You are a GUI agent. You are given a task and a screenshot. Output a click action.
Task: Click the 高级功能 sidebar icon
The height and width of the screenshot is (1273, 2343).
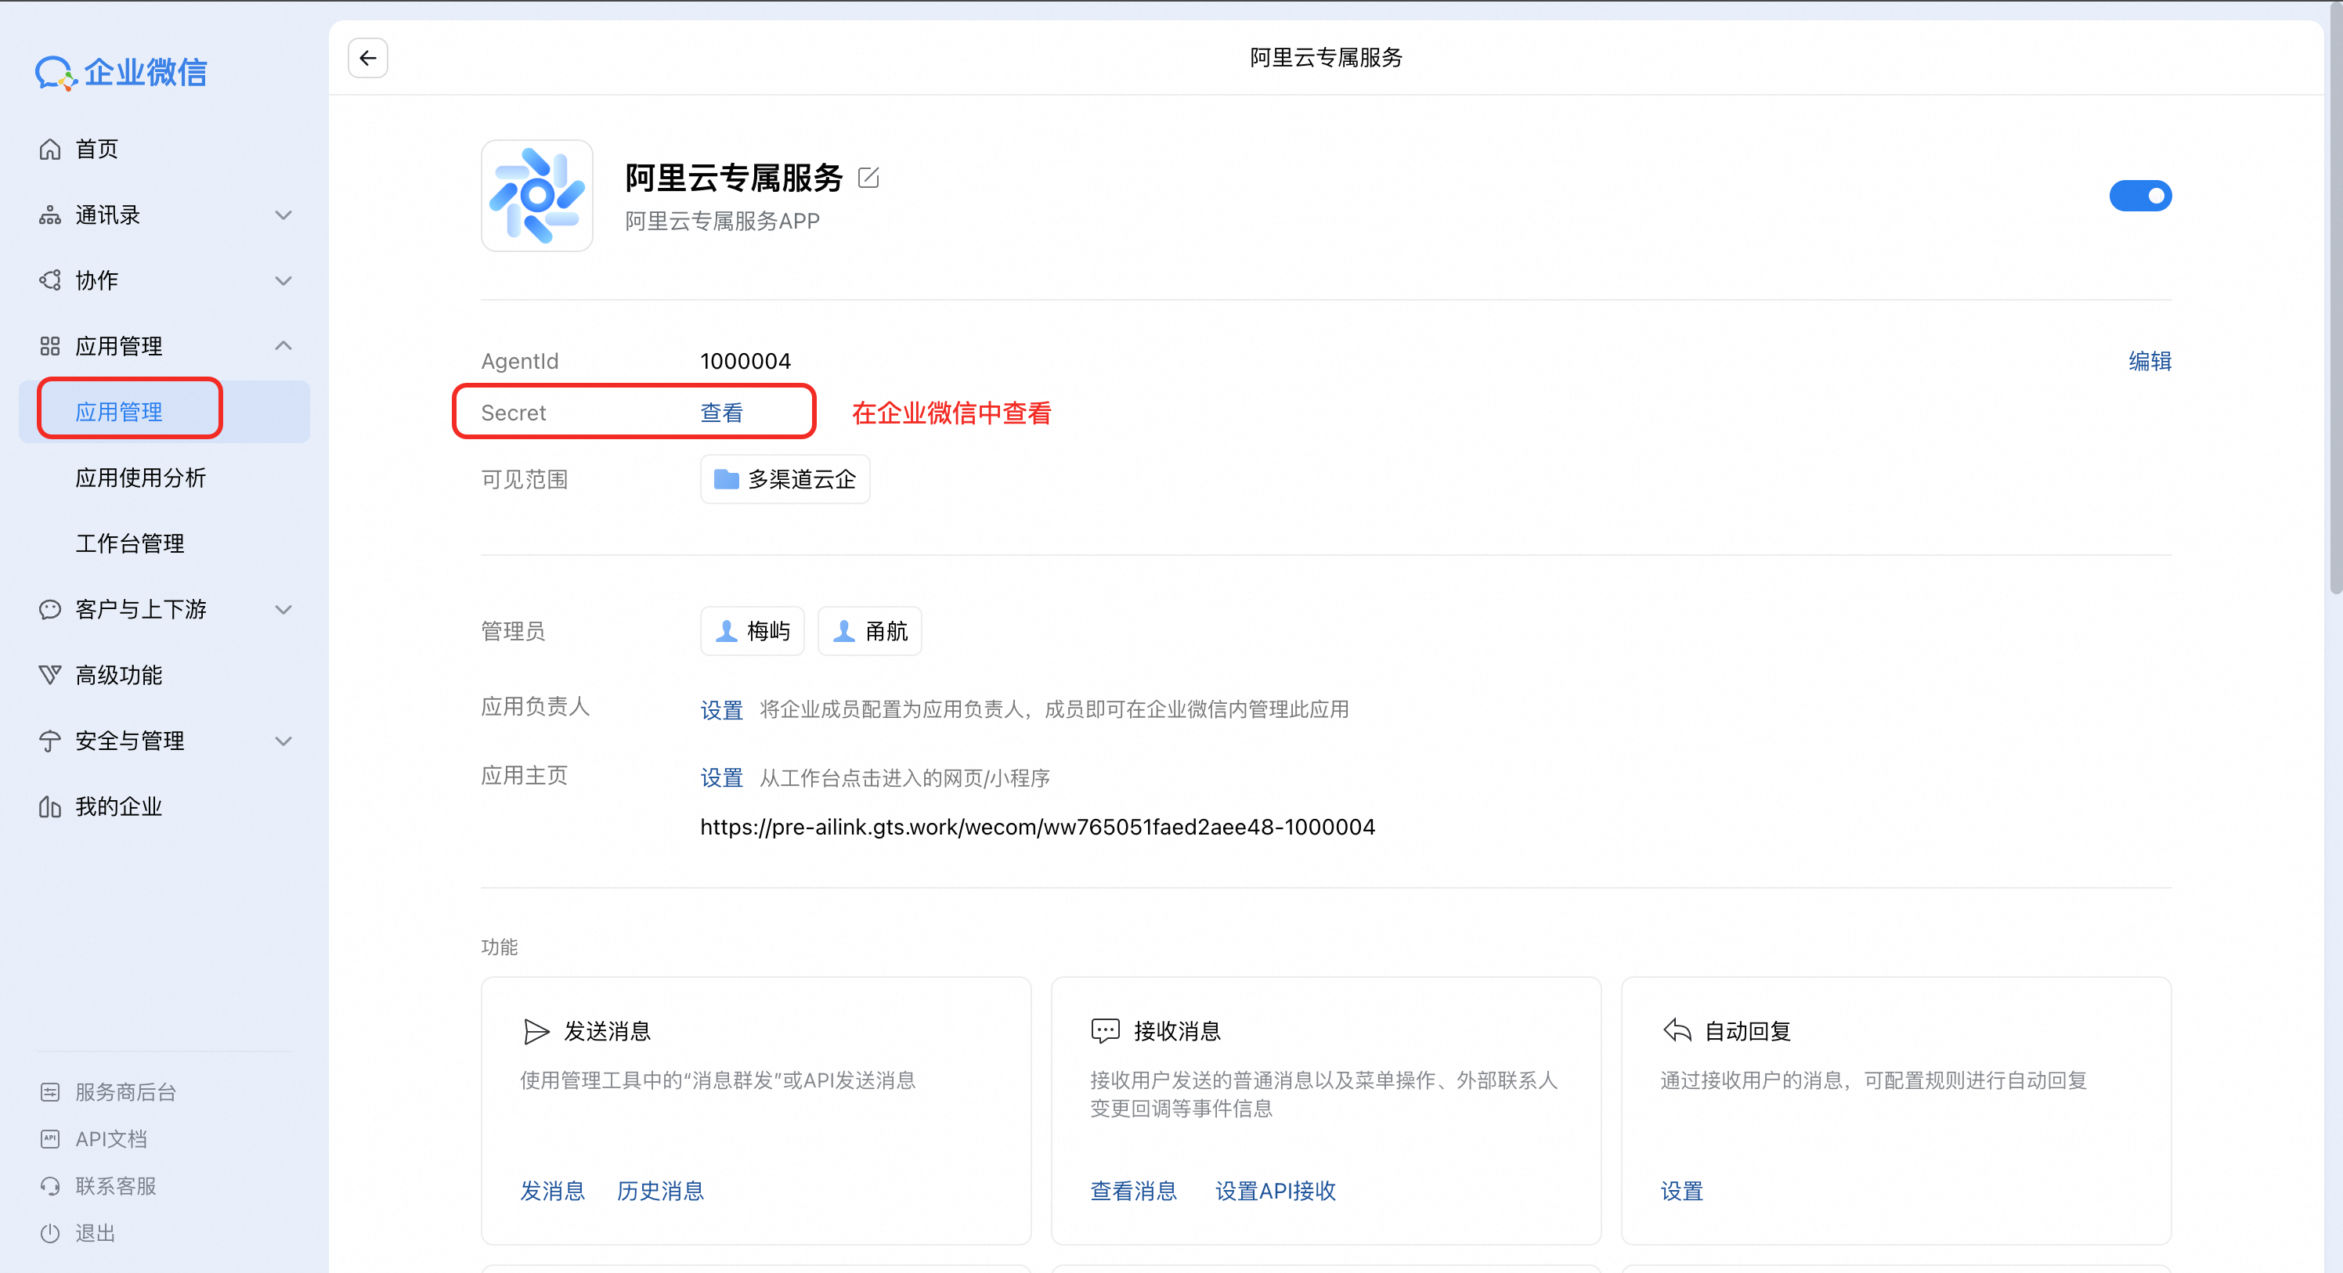(x=50, y=675)
